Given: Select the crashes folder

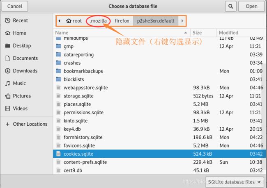Looking at the screenshot, I should 159,63.
